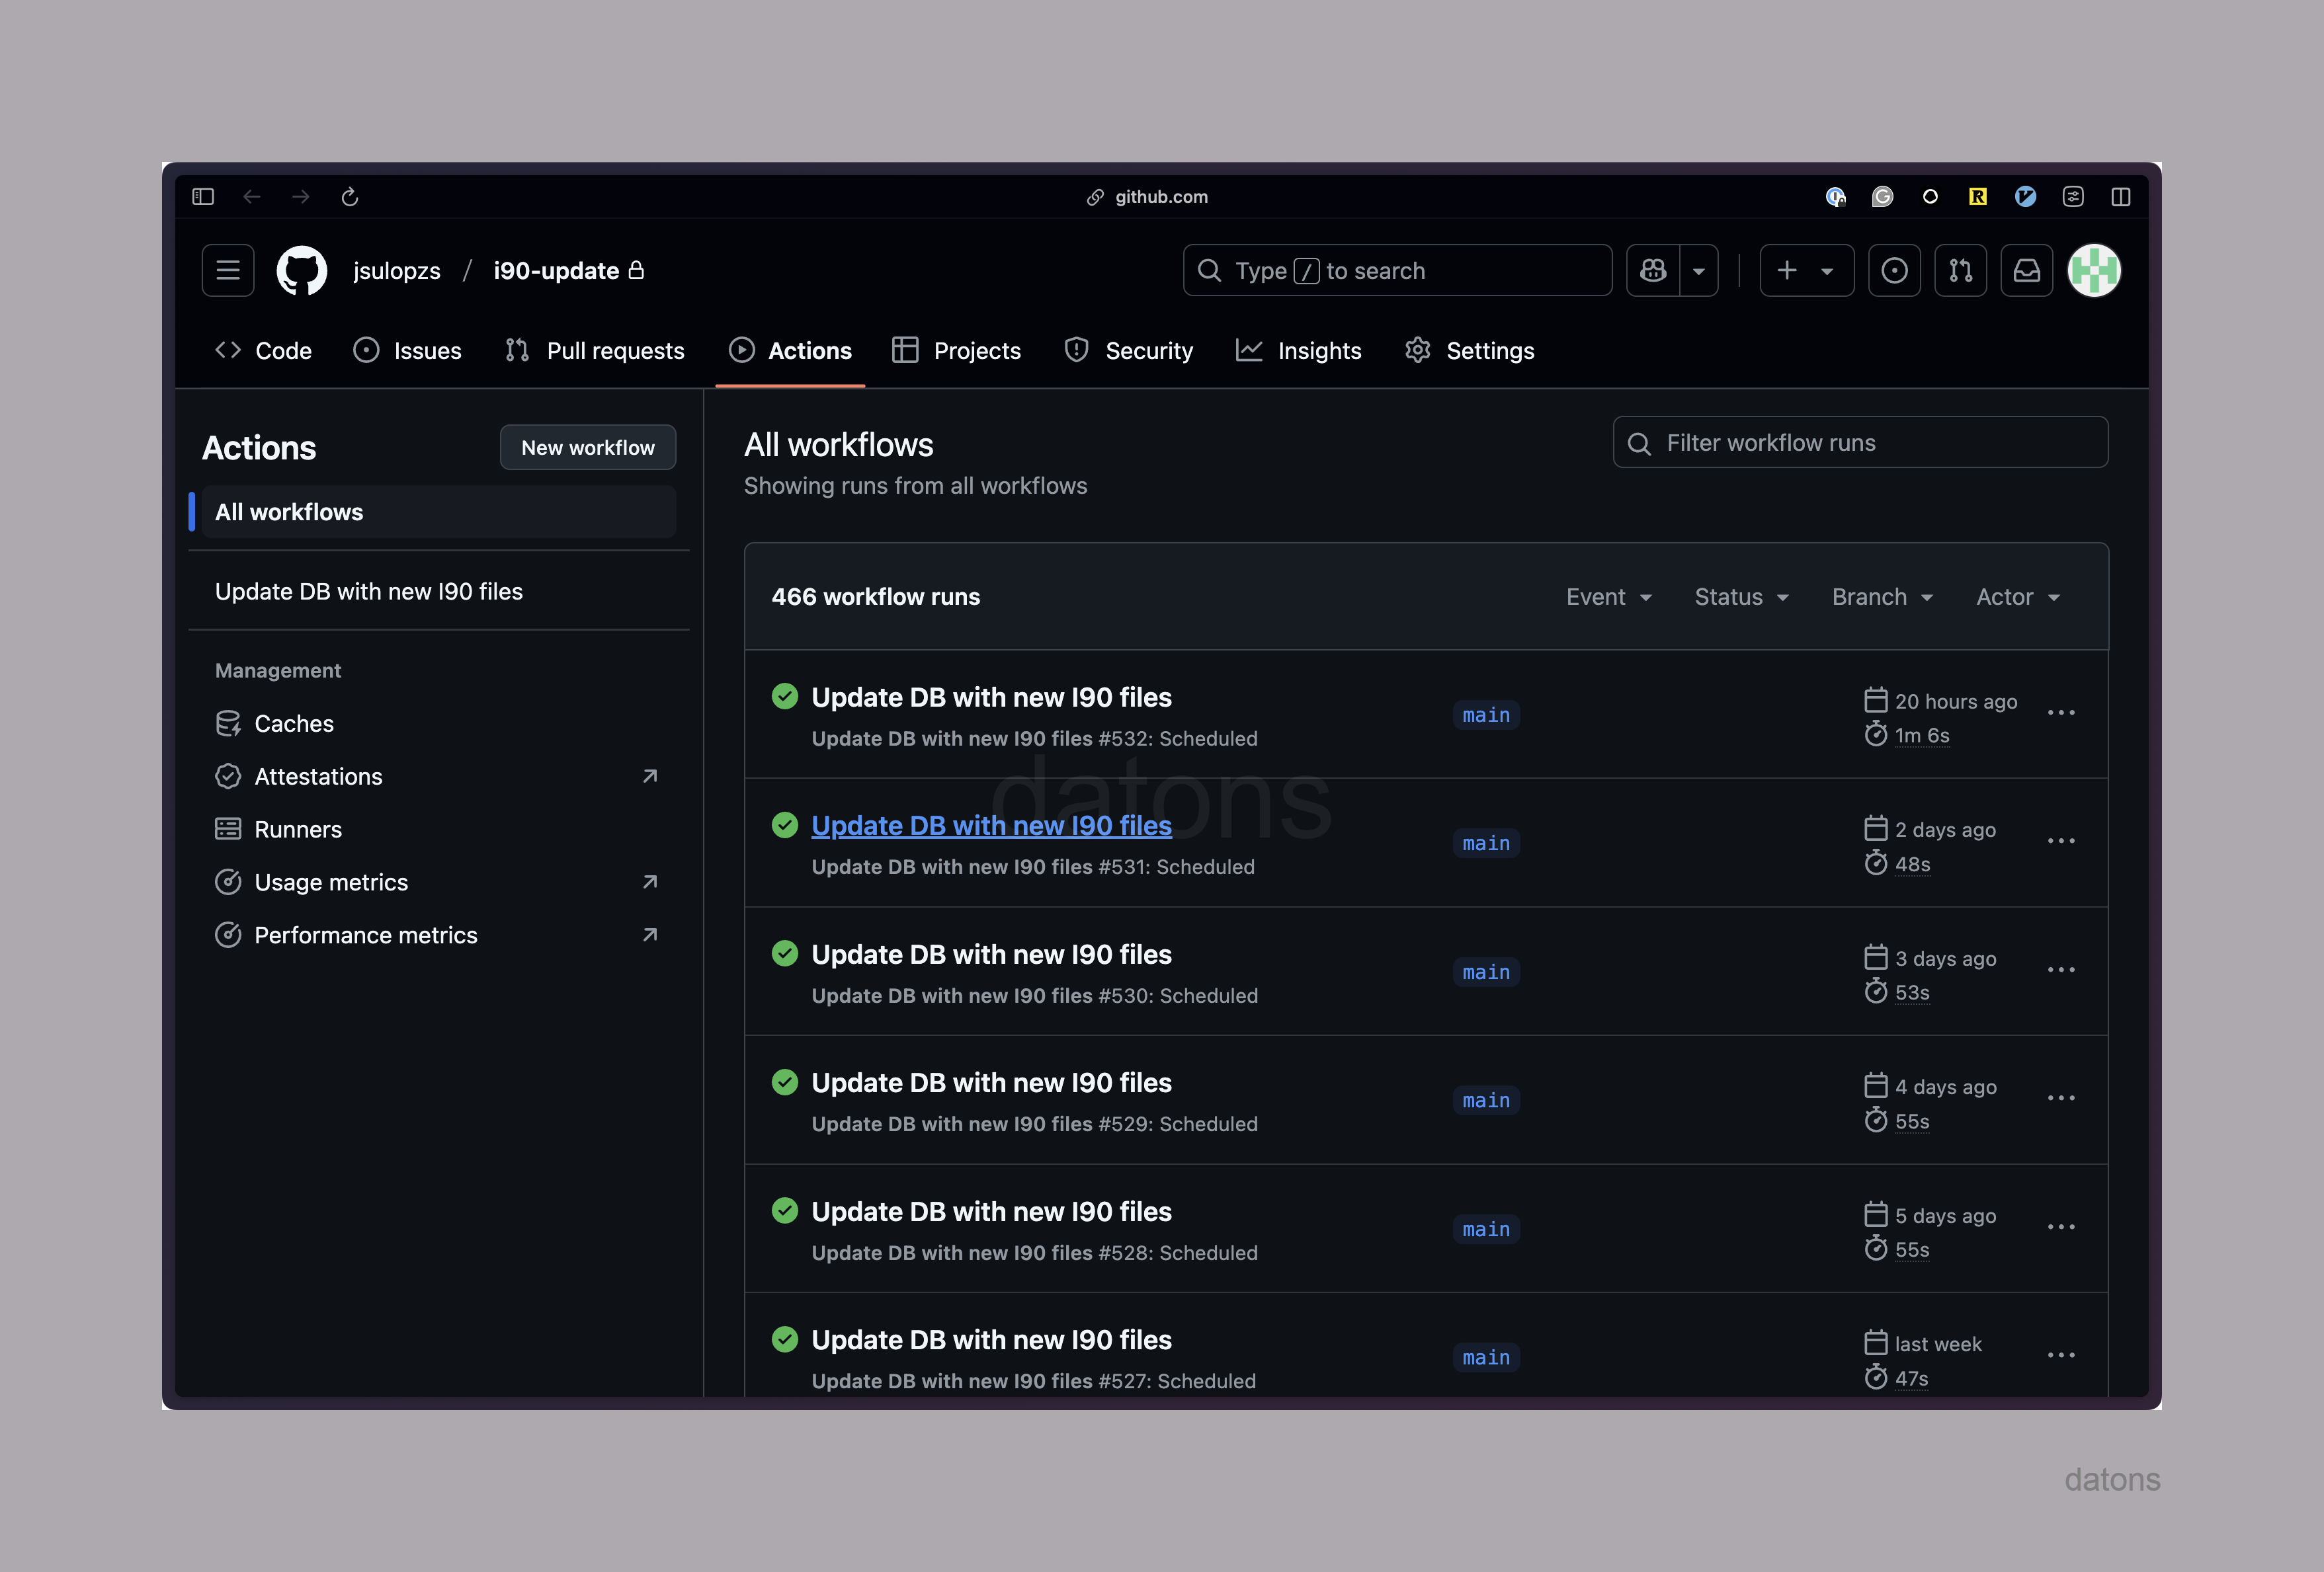
Task: Open the Branch filter dropdown
Action: click(x=1882, y=598)
